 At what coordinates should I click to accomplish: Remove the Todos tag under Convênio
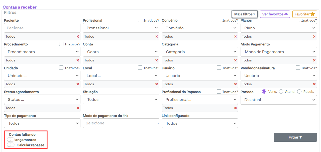pyautogui.click(x=236, y=37)
